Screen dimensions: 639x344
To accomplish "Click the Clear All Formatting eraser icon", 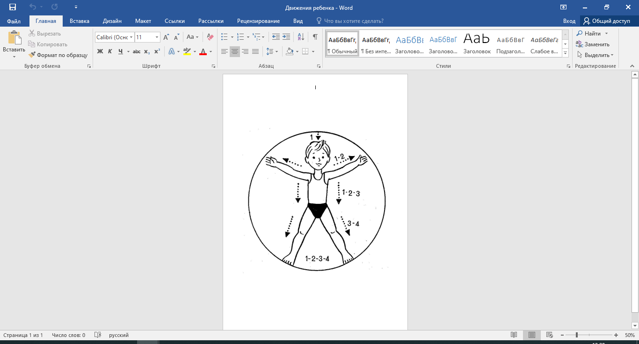I will pyautogui.click(x=210, y=37).
